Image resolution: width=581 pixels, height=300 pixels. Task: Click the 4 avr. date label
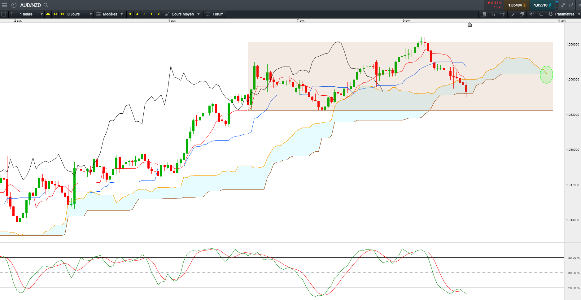click(172, 21)
